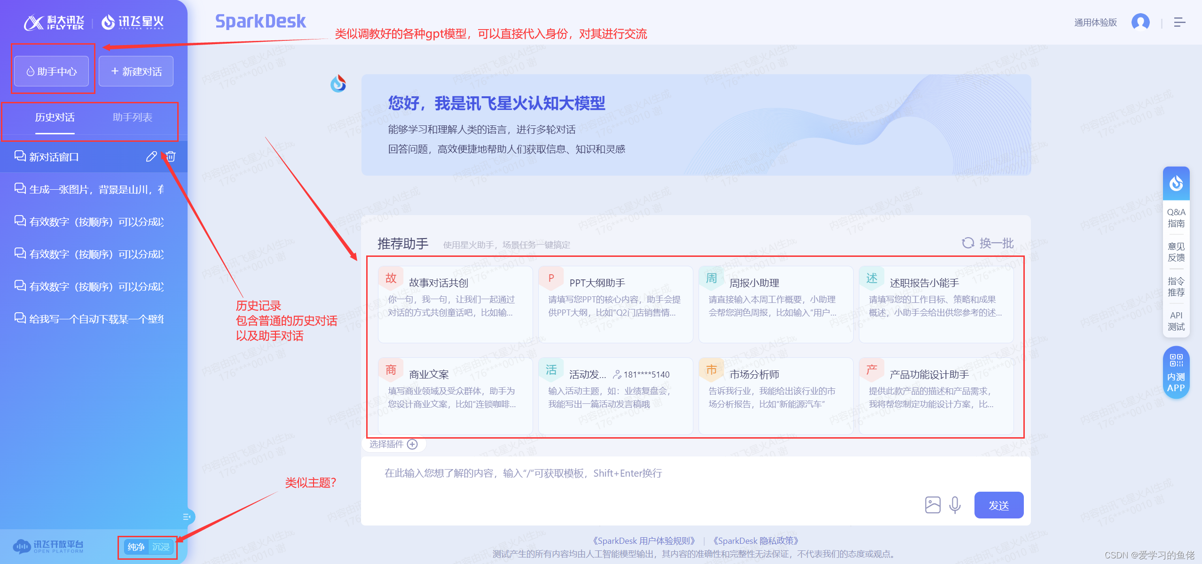
Task: Open the 市场分析师 assistant card
Action: pos(776,396)
